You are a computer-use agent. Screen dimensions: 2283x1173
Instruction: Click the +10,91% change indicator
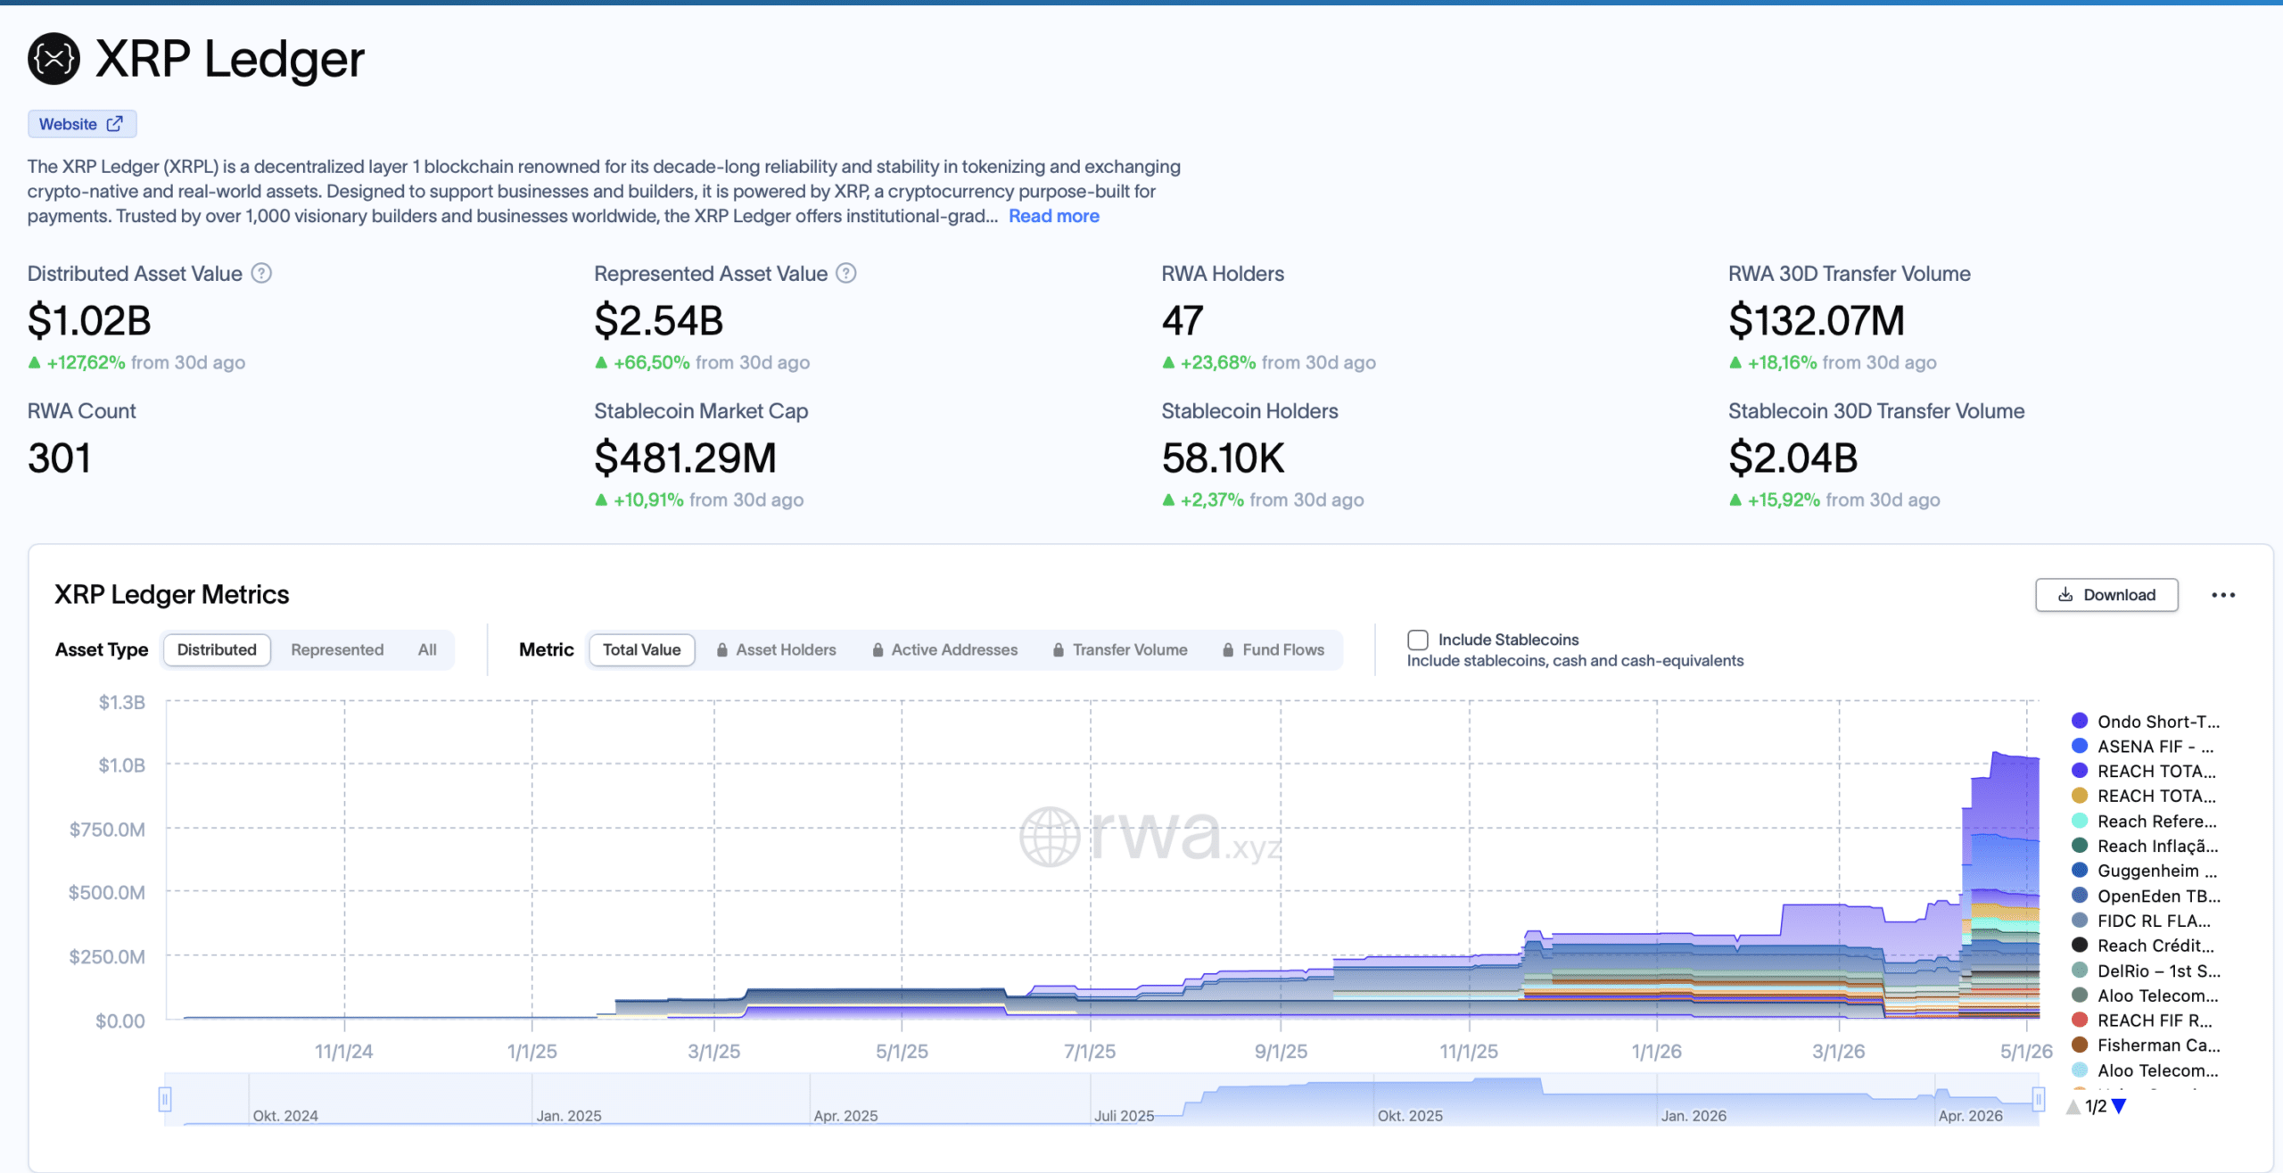639,500
